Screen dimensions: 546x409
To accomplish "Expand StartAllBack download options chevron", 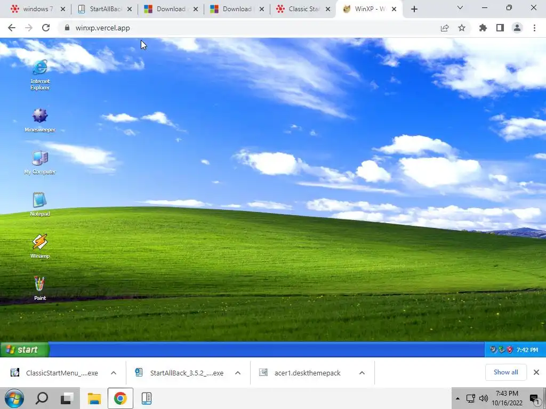I will (238, 373).
